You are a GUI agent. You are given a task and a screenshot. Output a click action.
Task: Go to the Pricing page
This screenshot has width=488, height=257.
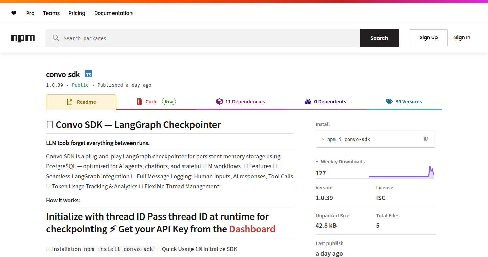tap(77, 13)
